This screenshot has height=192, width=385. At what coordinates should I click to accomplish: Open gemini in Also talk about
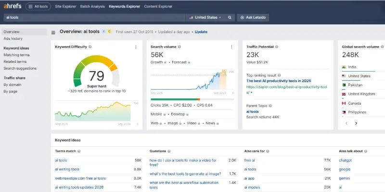345,178
